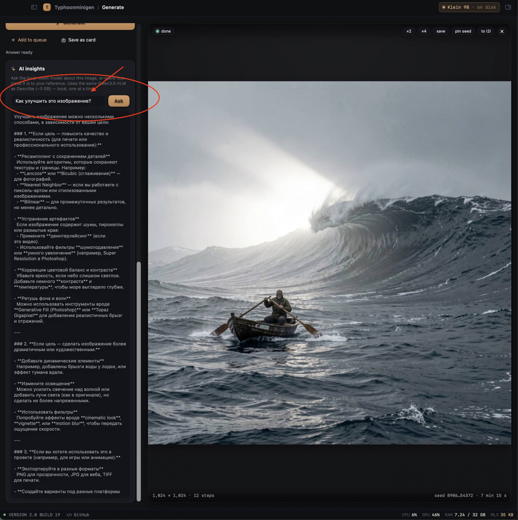Click the AI insights sparkle icon

click(13, 69)
